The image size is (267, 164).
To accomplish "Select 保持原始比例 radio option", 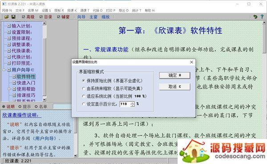I will [84, 81].
